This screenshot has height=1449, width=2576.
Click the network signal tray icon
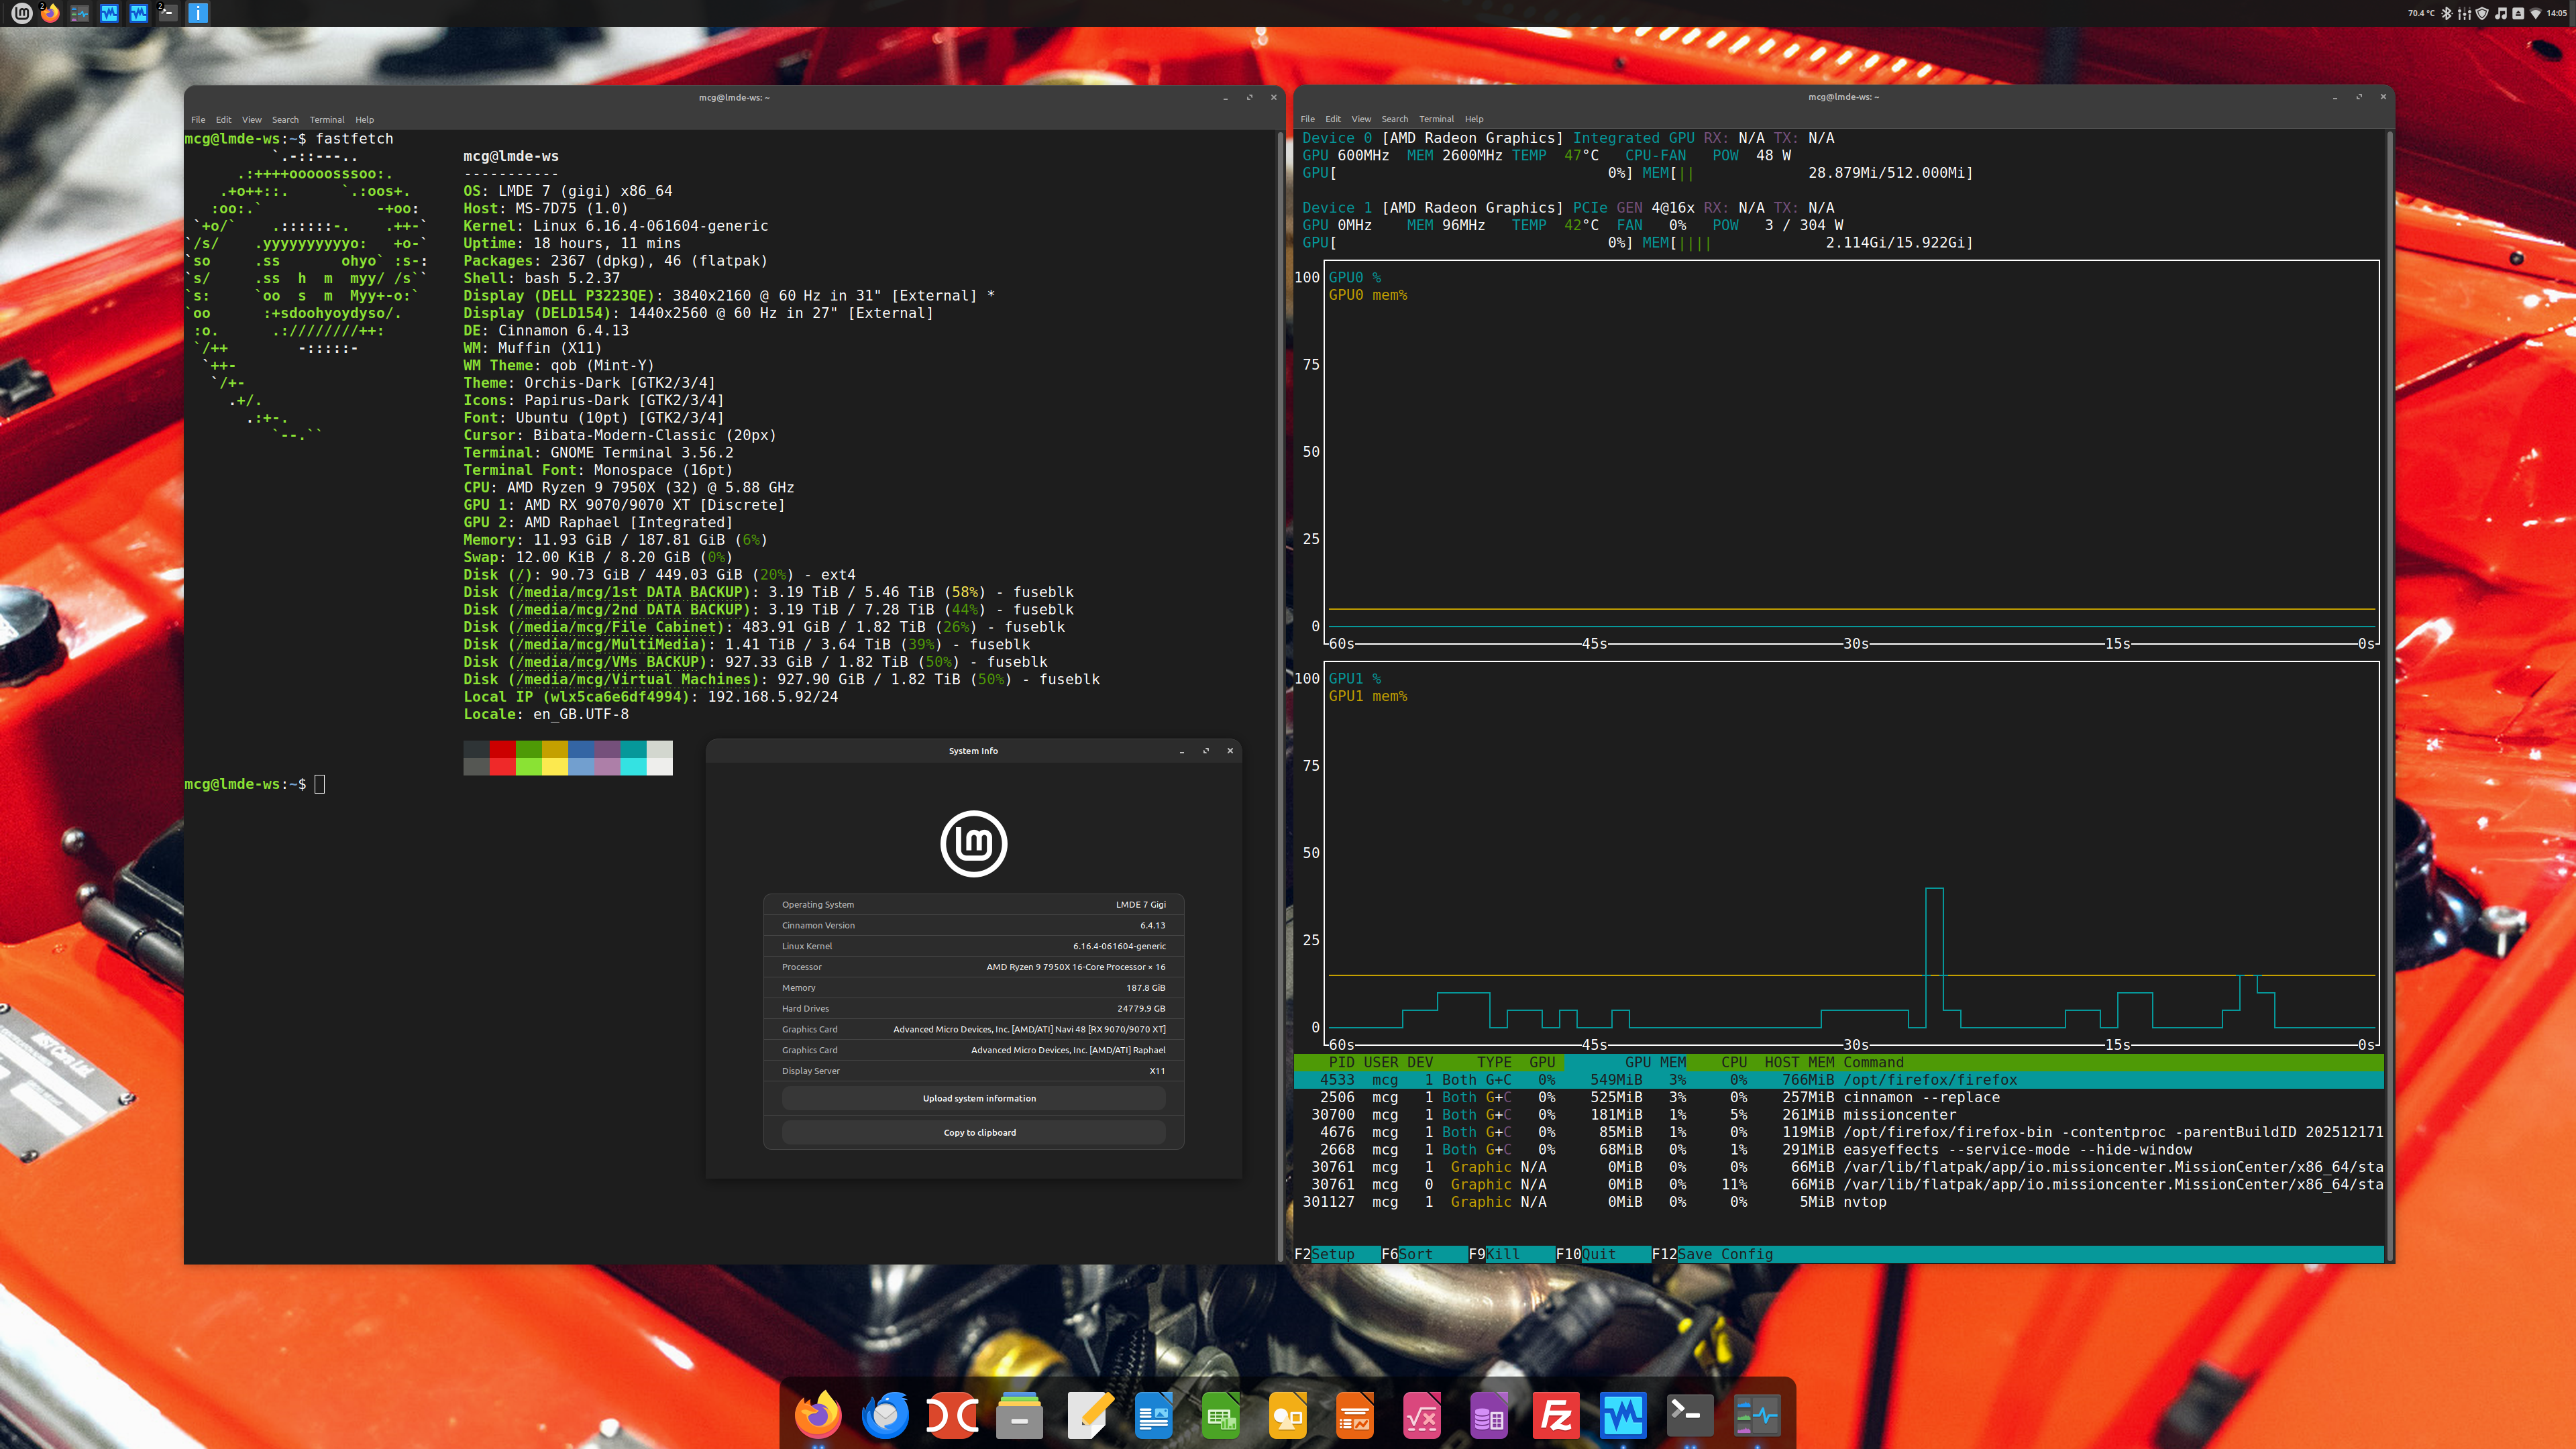tap(2536, 14)
